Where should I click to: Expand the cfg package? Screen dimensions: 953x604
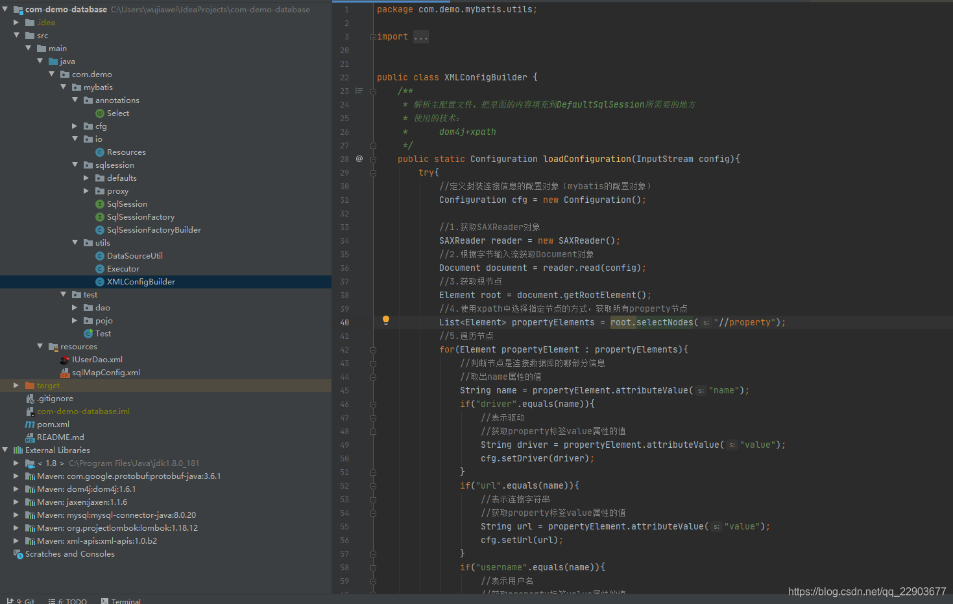(x=75, y=126)
